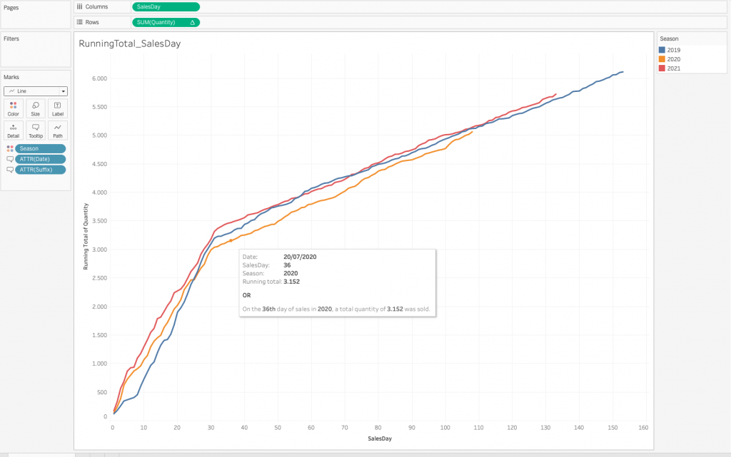731x457 pixels.
Task: Open the Color marks card button
Action: tap(14, 108)
